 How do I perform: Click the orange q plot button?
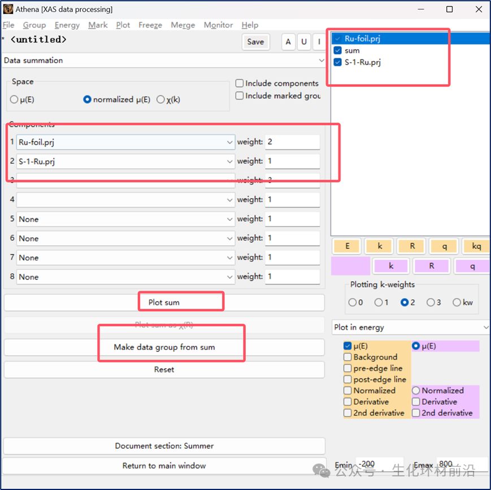444,246
